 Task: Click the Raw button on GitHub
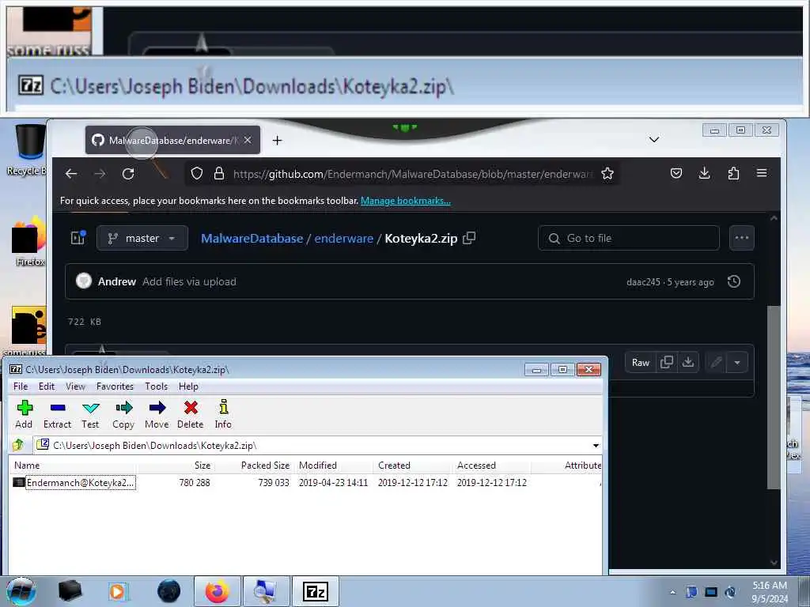click(641, 362)
